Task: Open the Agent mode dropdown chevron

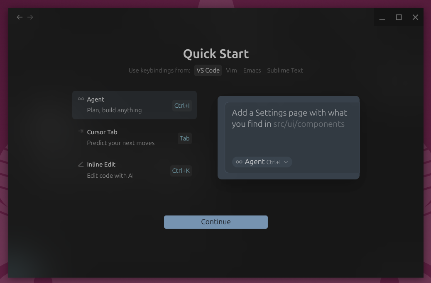Action: coord(286,162)
